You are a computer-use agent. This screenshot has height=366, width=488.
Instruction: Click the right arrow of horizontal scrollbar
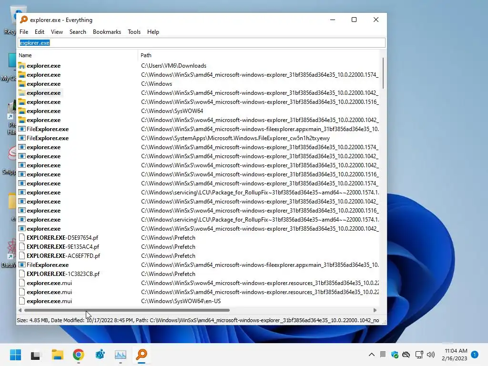click(x=375, y=310)
